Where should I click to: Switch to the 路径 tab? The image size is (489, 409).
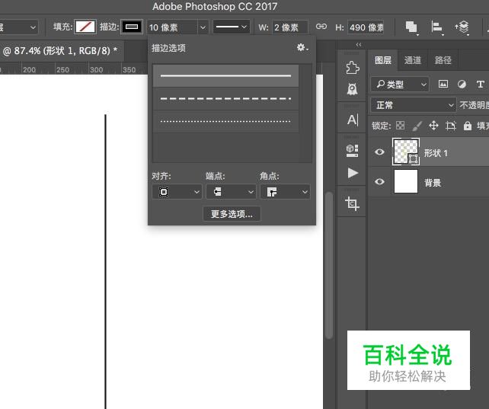coord(443,60)
